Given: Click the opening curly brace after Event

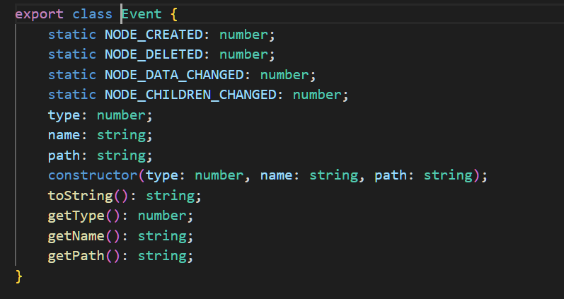Looking at the screenshot, I should click(x=174, y=15).
